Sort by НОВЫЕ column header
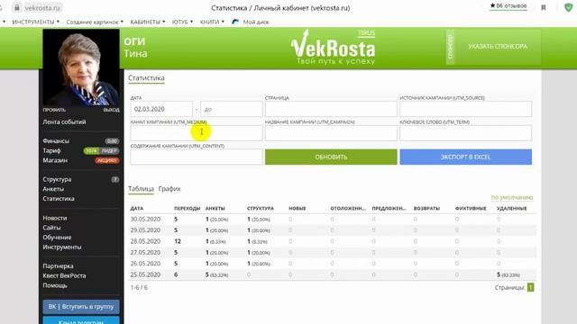The image size is (577, 324). (x=297, y=208)
